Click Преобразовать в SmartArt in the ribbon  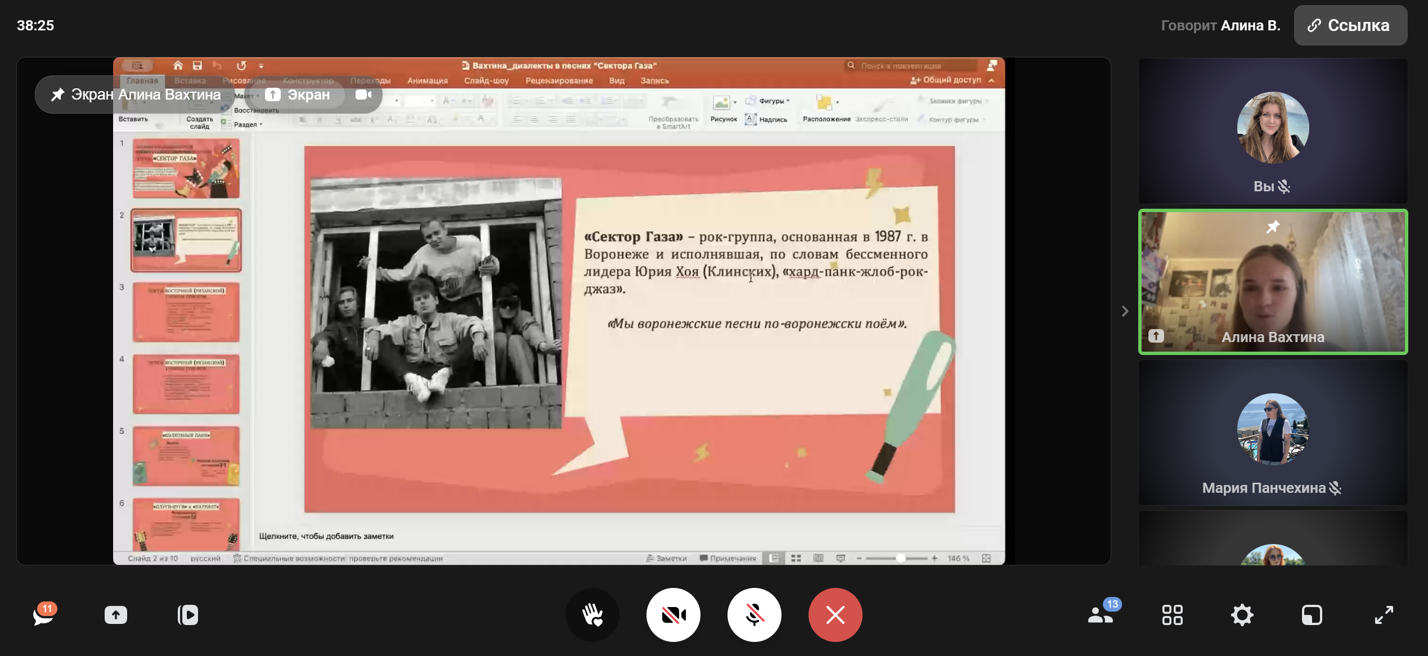pos(673,113)
